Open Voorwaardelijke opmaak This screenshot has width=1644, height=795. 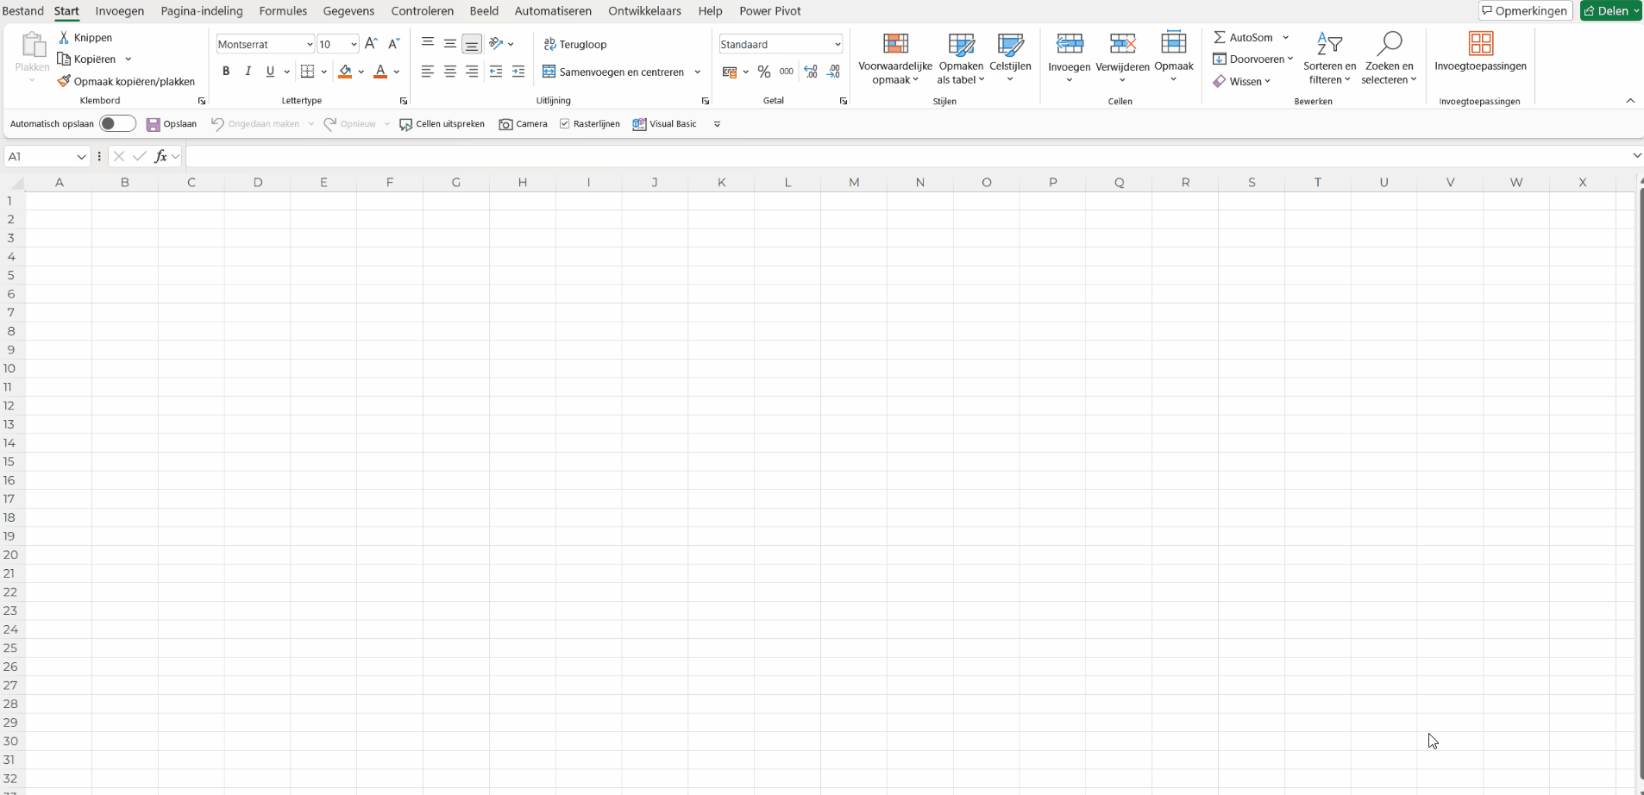coord(895,59)
